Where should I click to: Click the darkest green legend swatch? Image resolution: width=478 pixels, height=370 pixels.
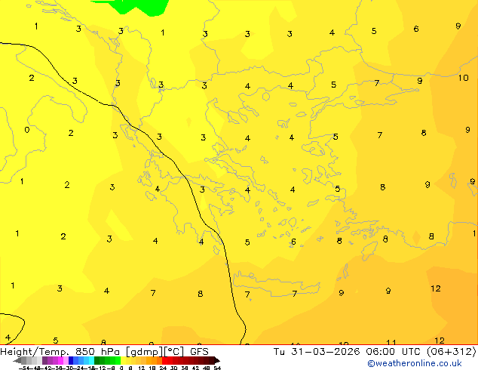(x=97, y=360)
